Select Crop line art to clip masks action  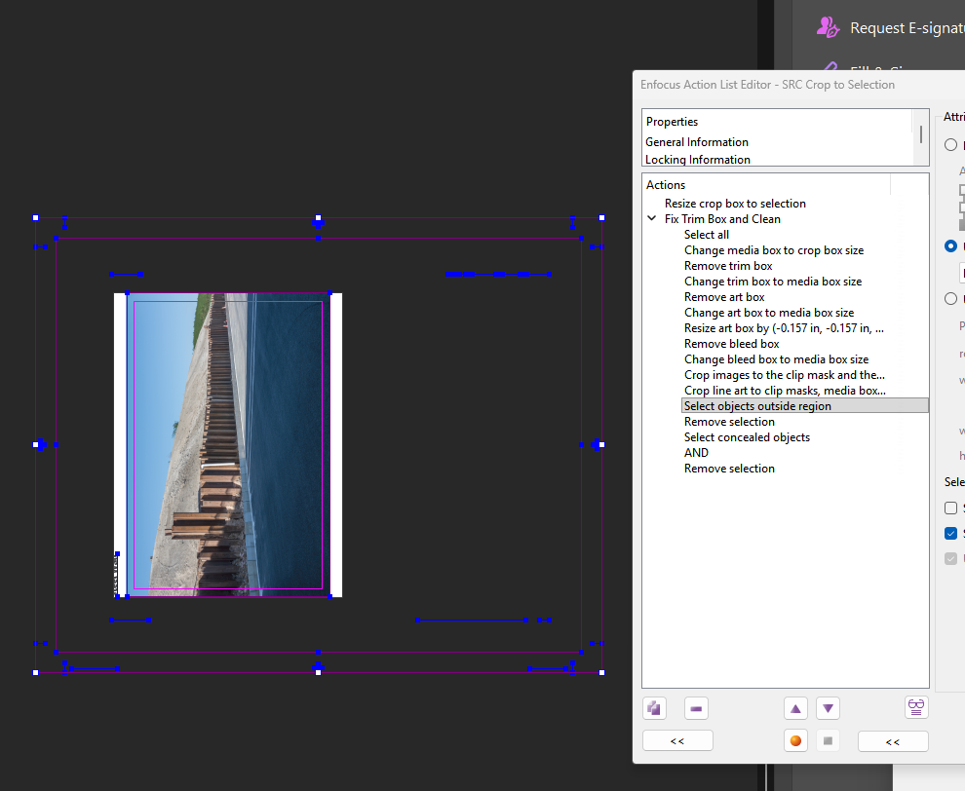[786, 391]
